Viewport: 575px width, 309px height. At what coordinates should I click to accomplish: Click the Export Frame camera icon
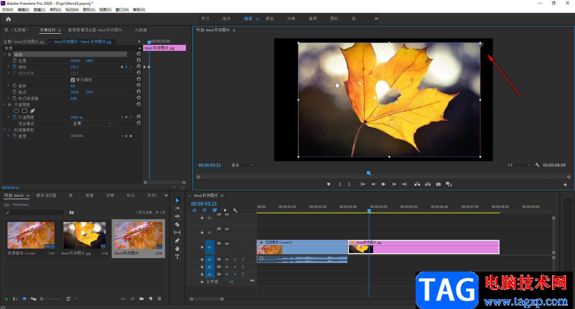click(x=438, y=184)
